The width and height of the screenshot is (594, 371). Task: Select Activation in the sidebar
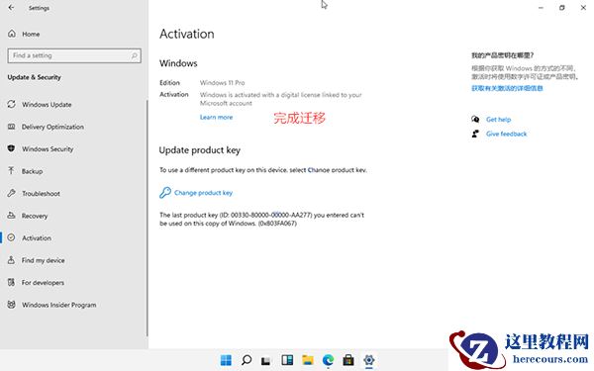coord(37,238)
